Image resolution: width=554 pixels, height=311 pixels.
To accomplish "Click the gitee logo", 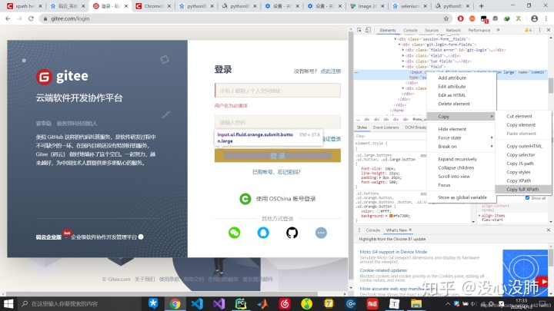I will point(62,77).
